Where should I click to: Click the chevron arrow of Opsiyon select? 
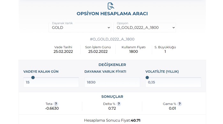pyautogui.click(x=174, y=28)
